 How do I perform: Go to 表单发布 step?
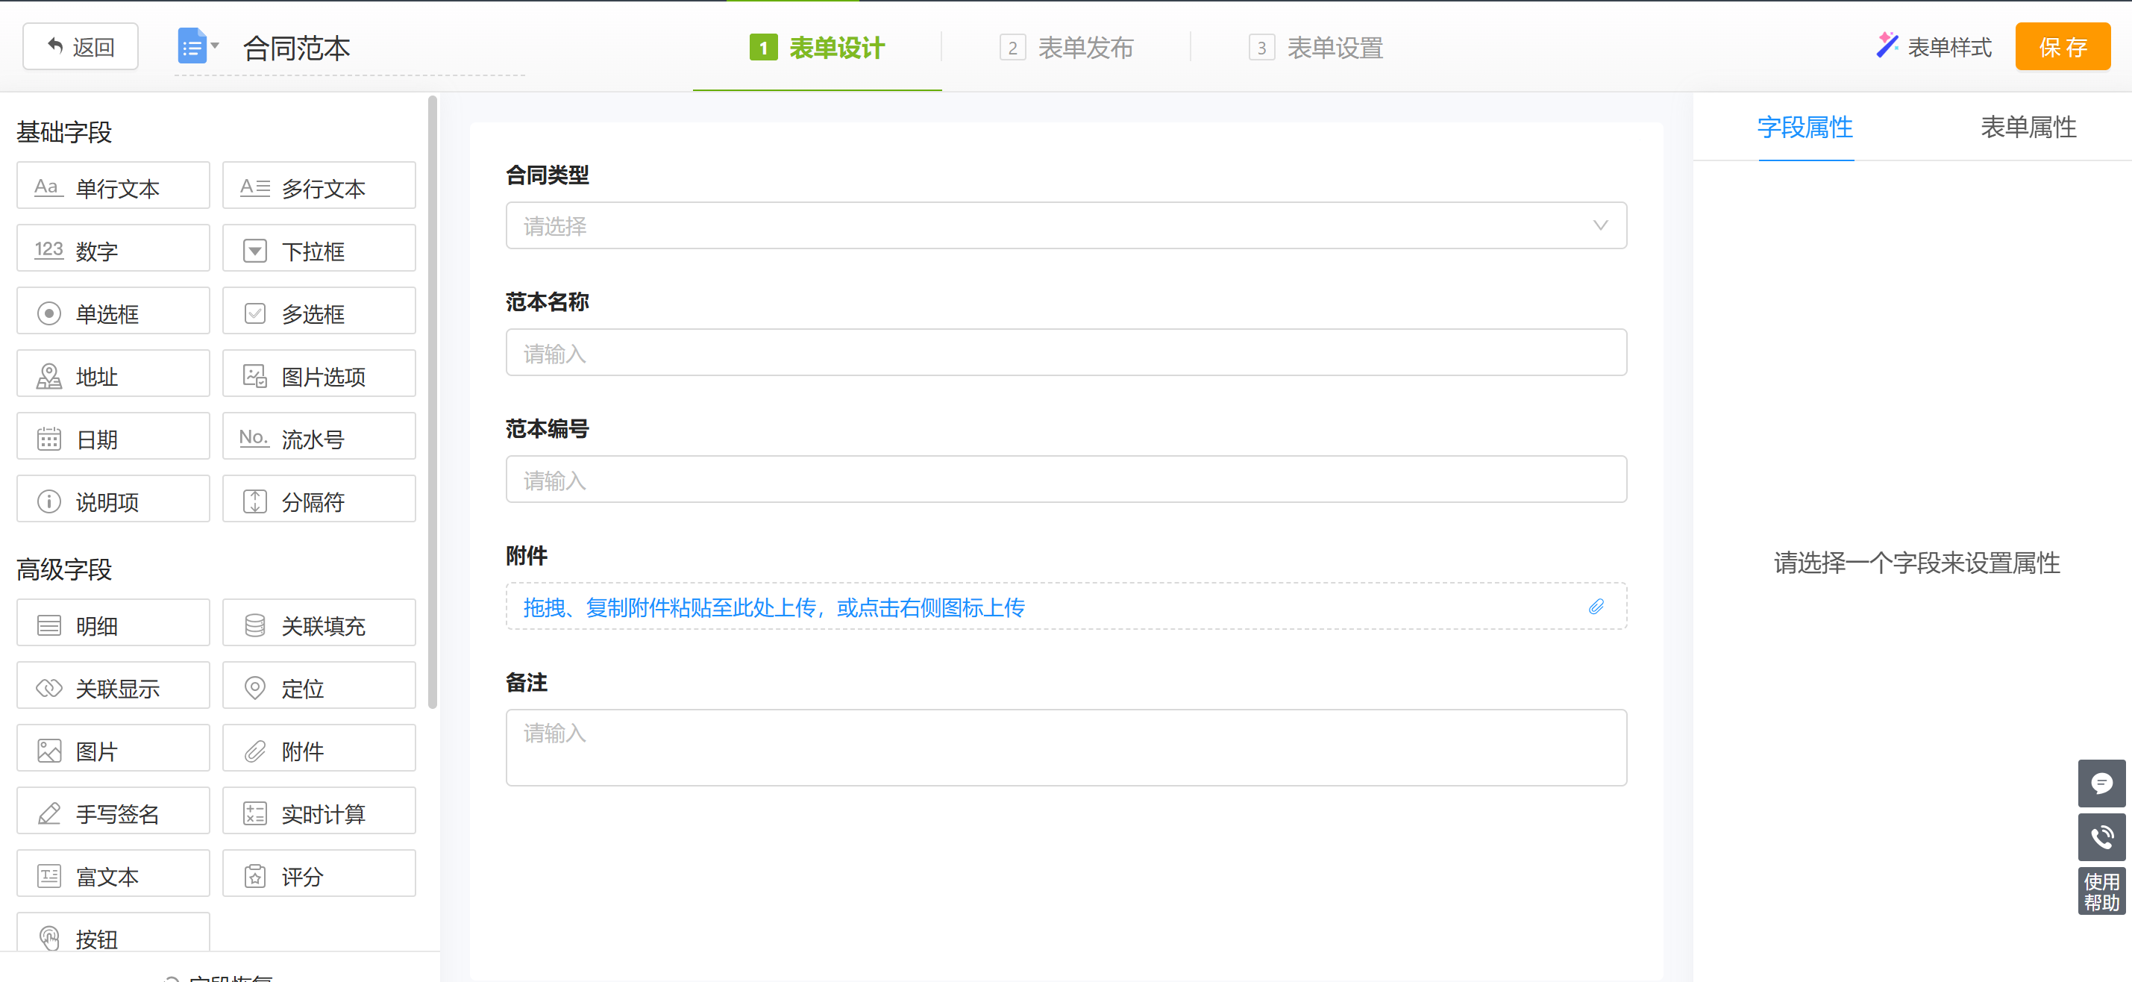1066,47
